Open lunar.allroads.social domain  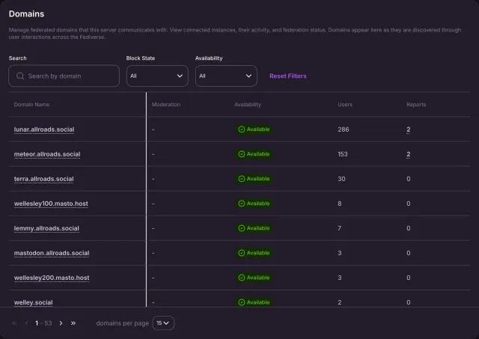click(x=44, y=129)
